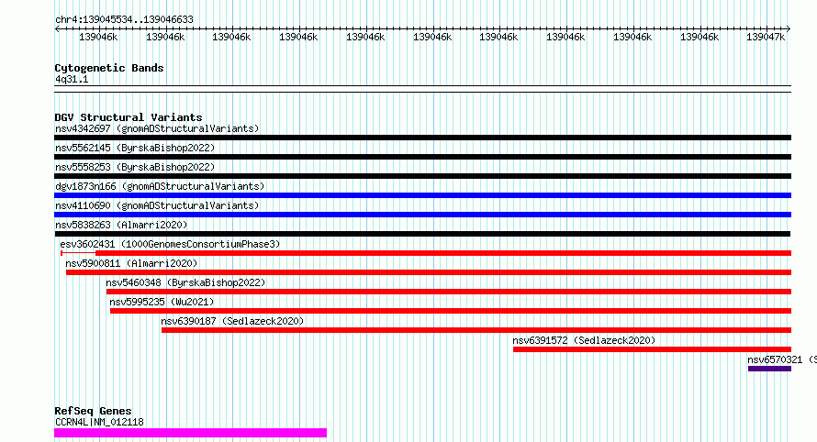This screenshot has width=817, height=442.
Task: Click the blue bar for dgv1873n166
Action: coord(422,195)
